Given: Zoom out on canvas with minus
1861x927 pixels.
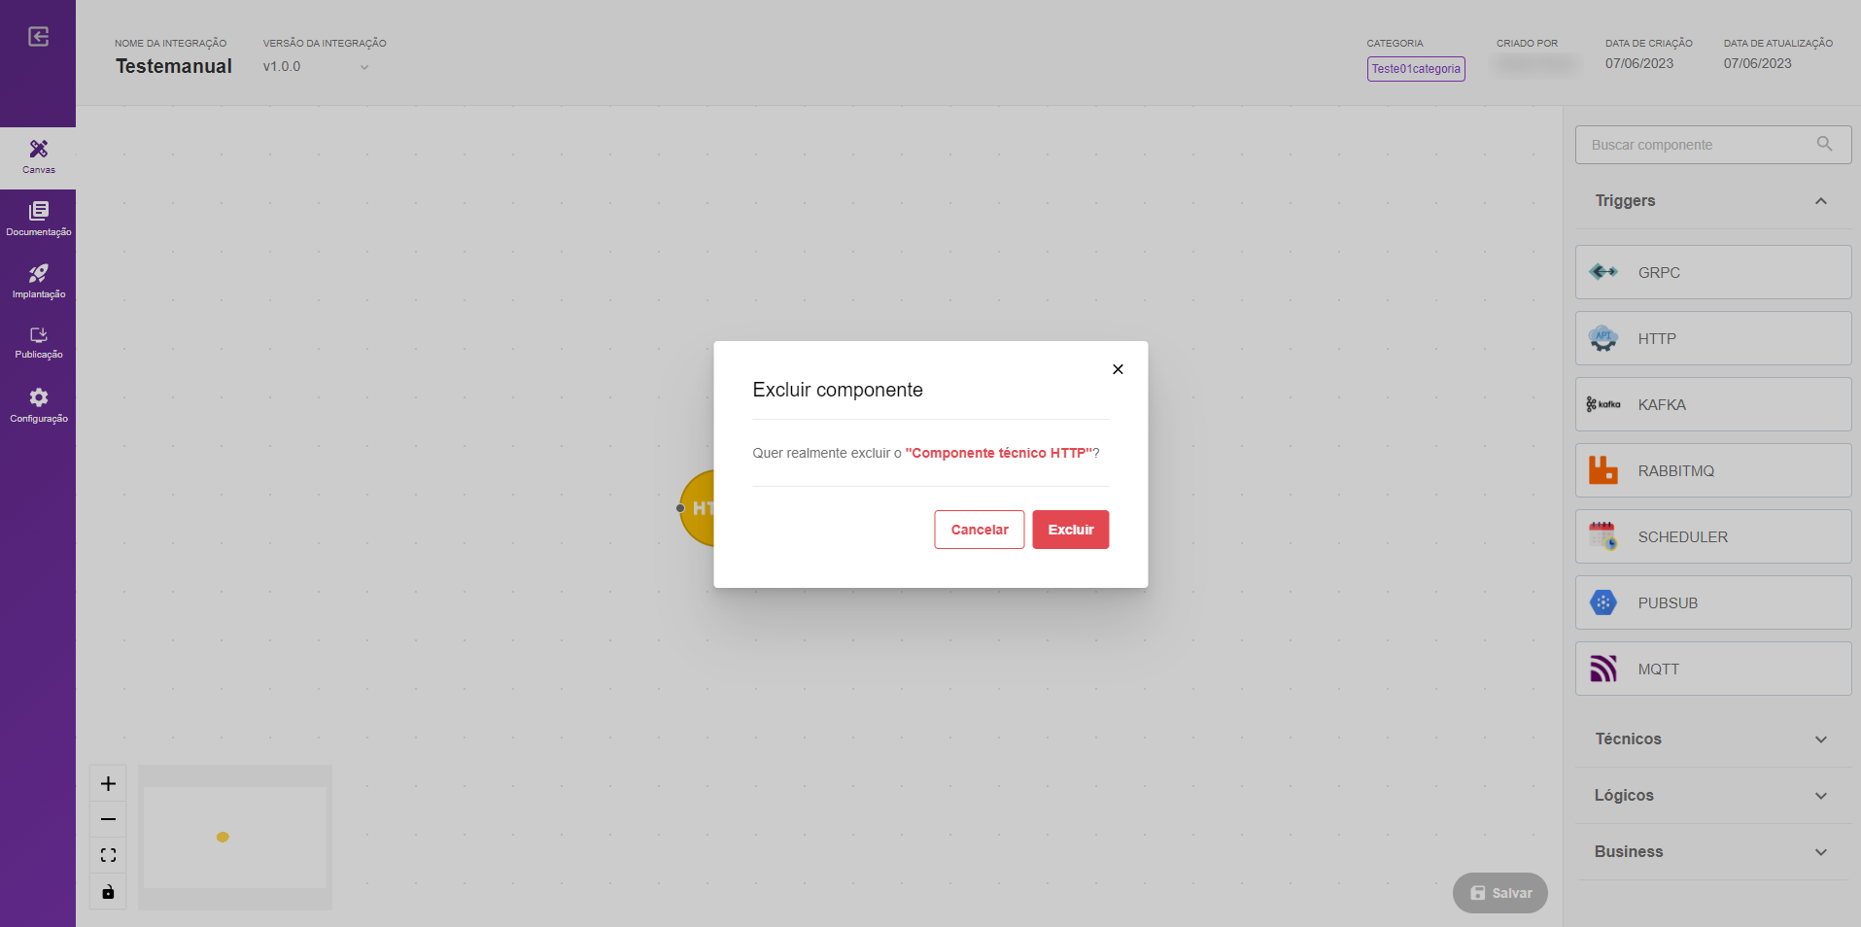Looking at the screenshot, I should 108,819.
